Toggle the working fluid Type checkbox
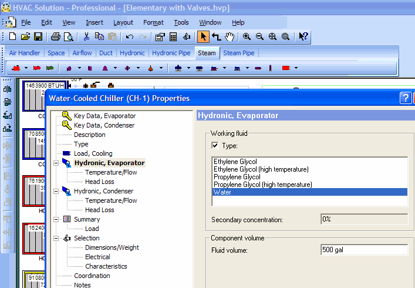 215,145
